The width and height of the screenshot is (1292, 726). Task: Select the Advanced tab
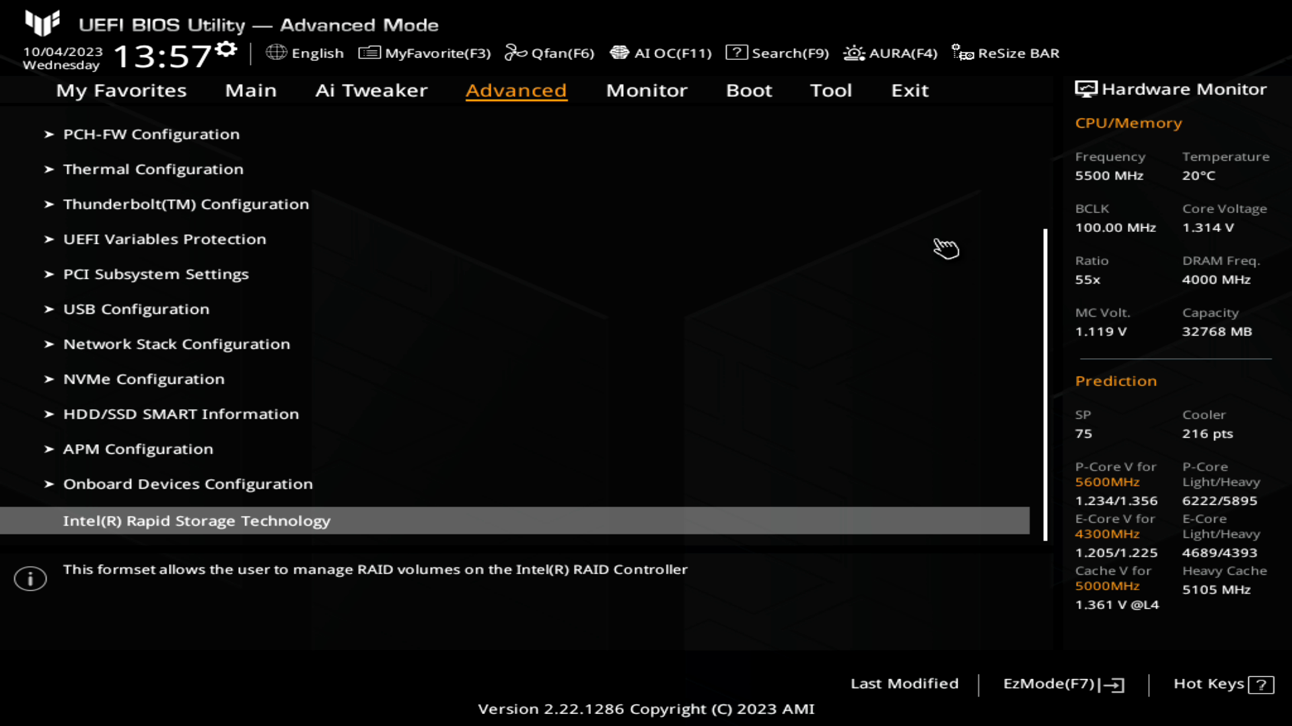click(516, 89)
